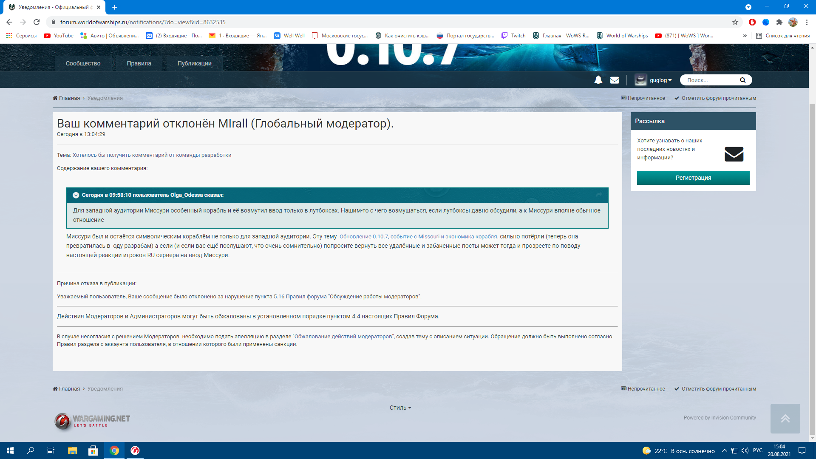Expand hidden bookmarks chevron

(745, 36)
